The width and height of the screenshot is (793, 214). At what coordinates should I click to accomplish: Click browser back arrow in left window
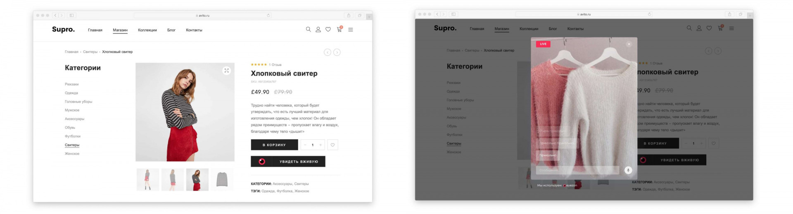(x=55, y=15)
